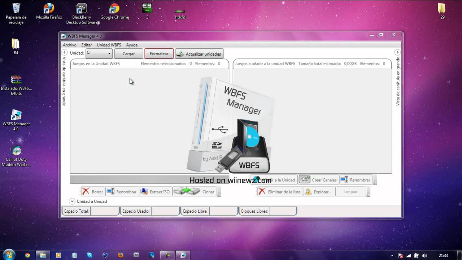Click the Espacio Total value field

click(105, 211)
